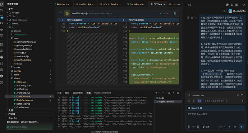This screenshot has width=248, height=133.
Task: Open the Database icon in activity bar
Action: (x=1, y=63)
